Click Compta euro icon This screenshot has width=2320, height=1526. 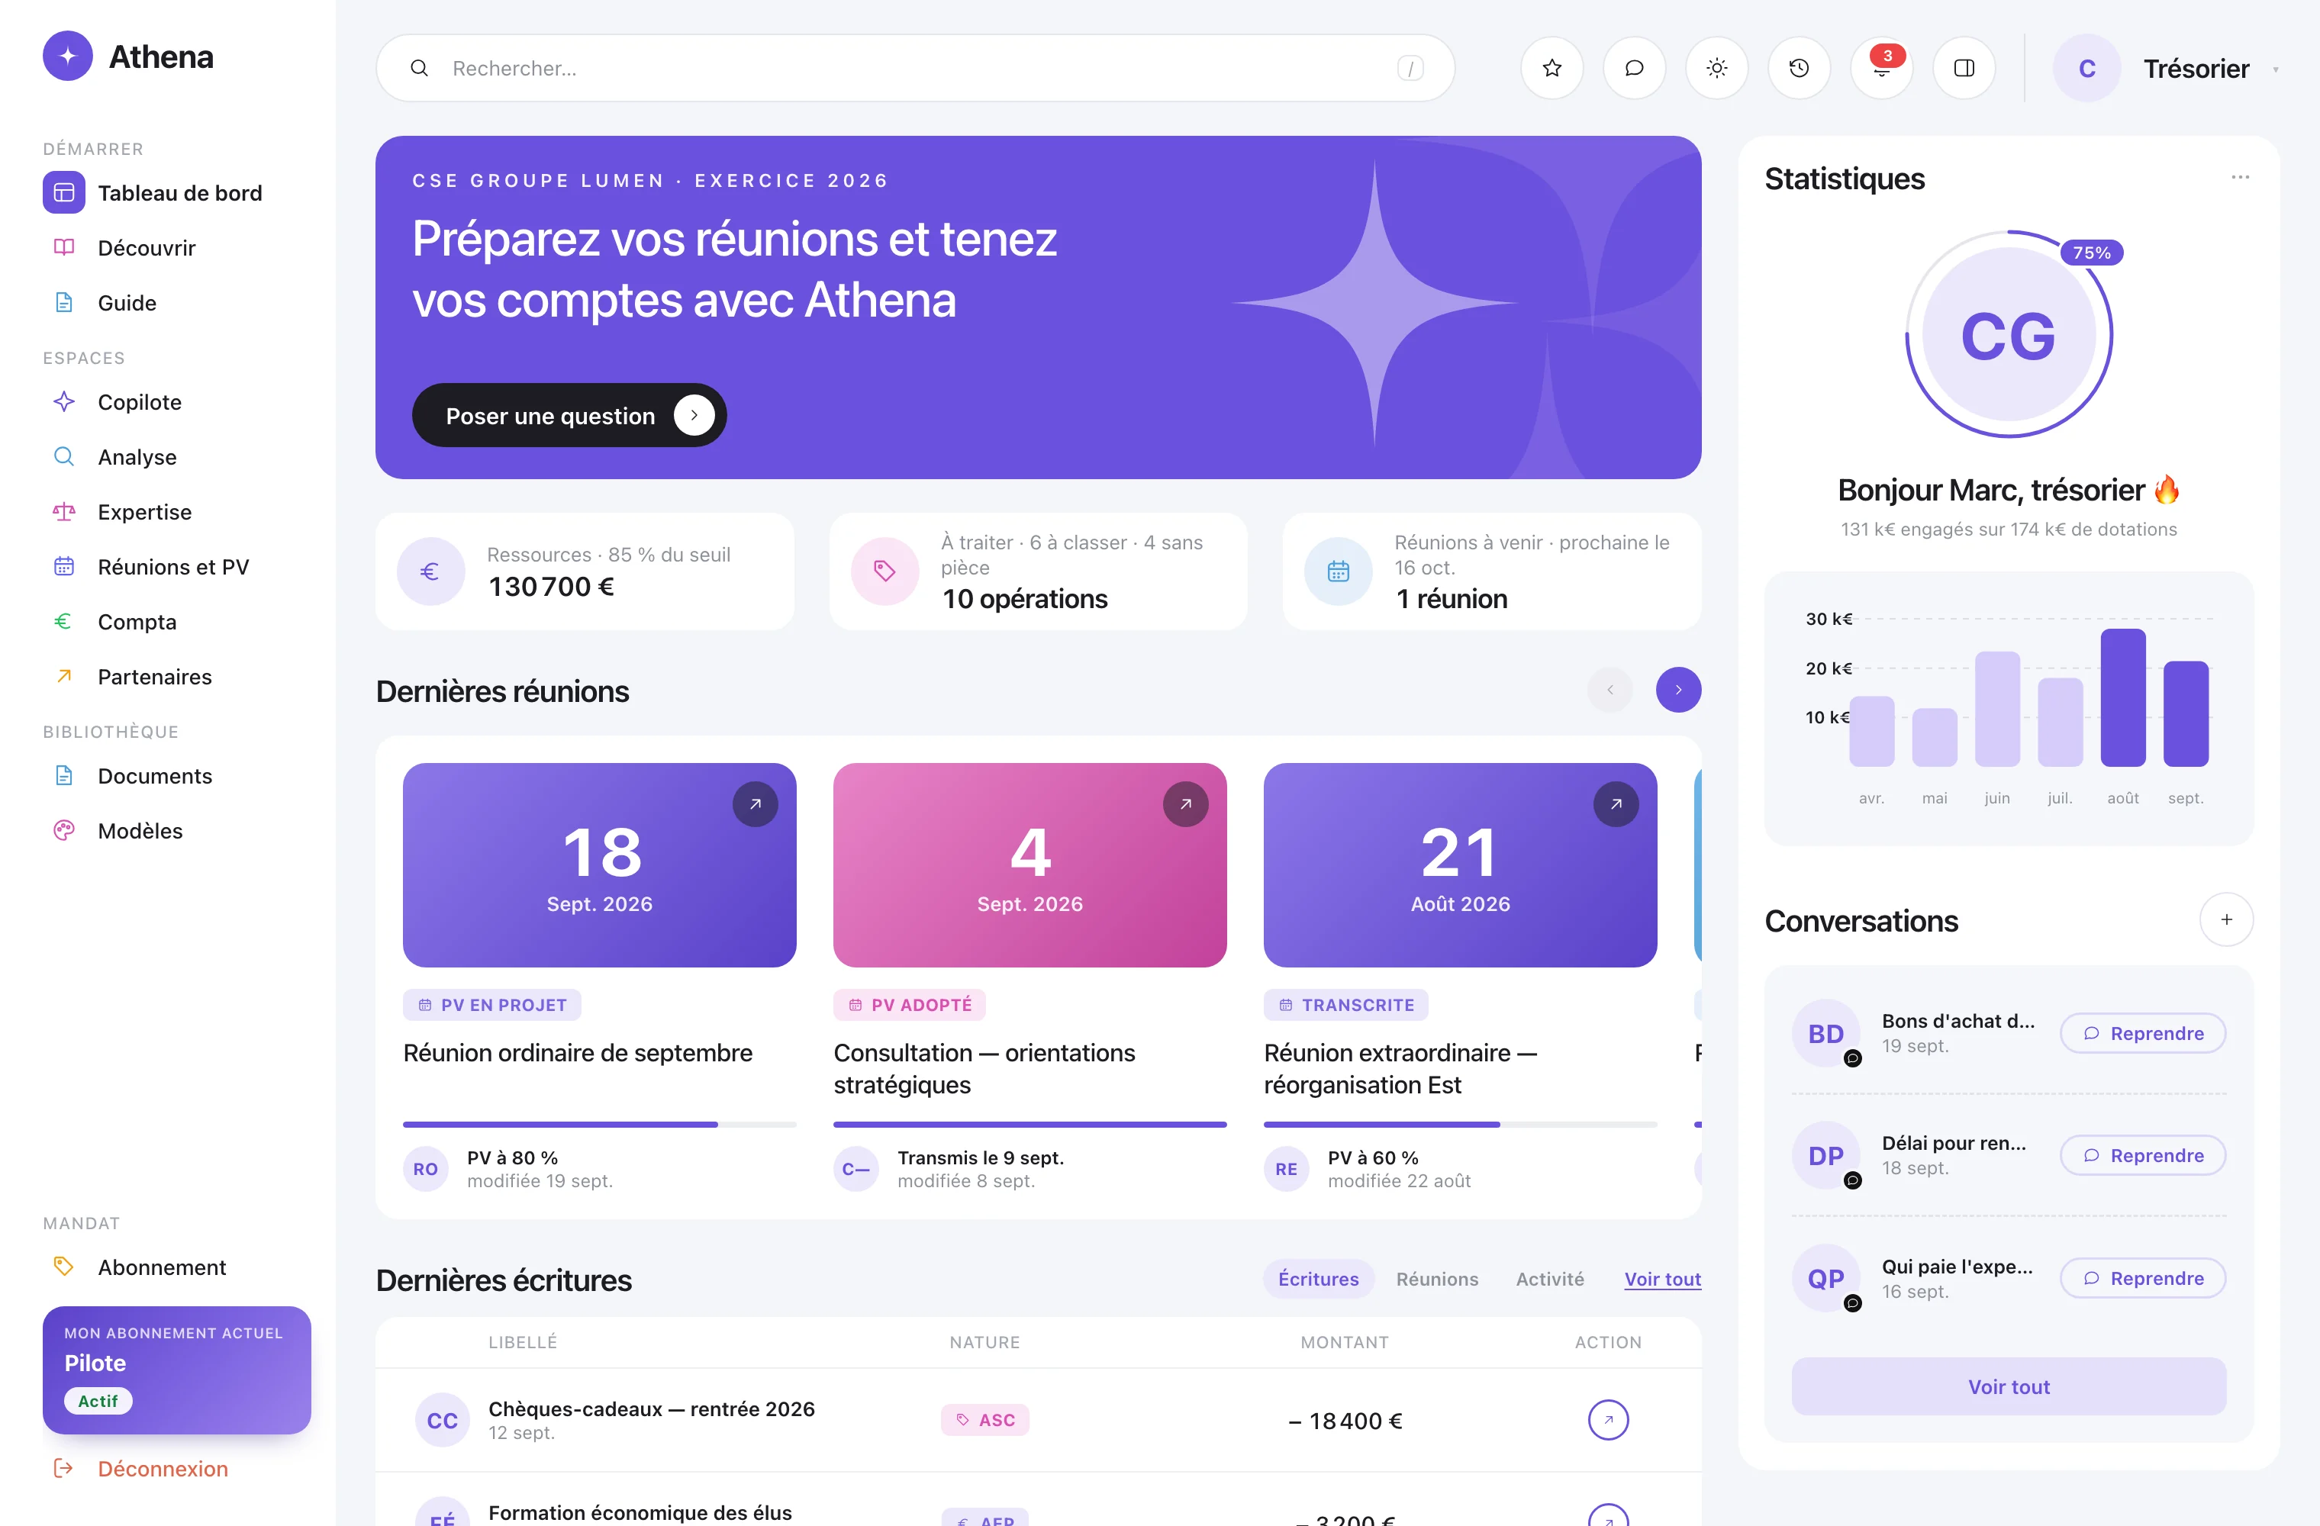click(64, 622)
